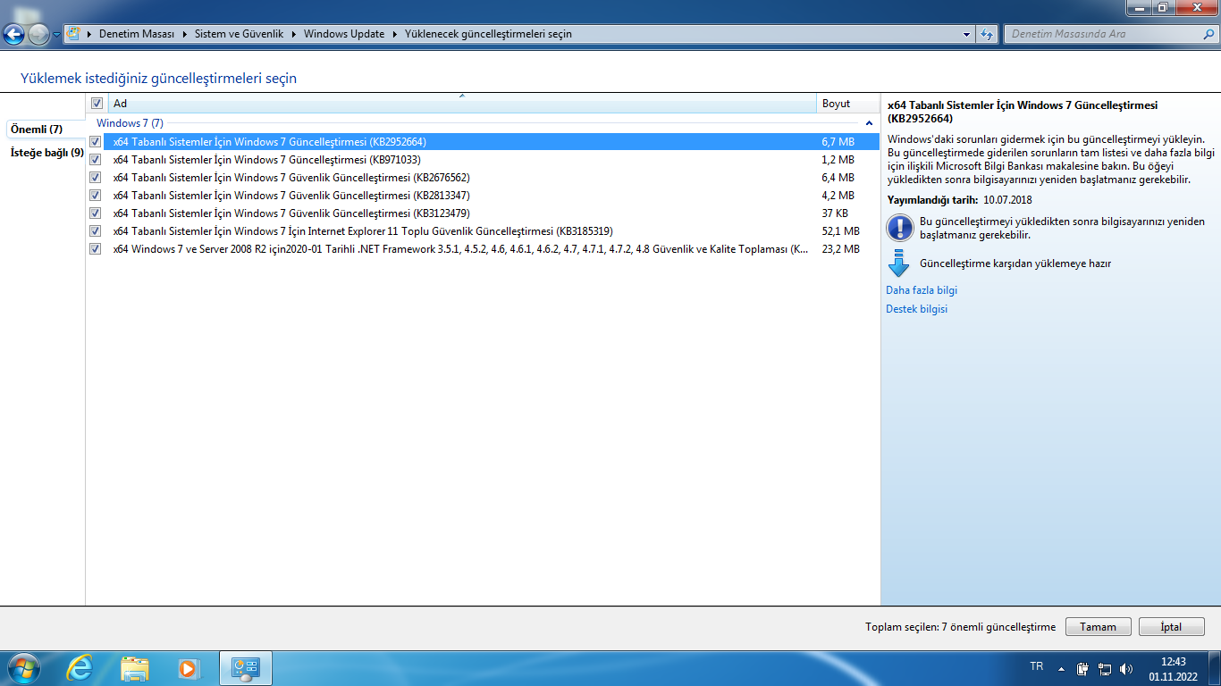
Task: Switch to the Önemli (7) tab
Action: [x=44, y=130]
